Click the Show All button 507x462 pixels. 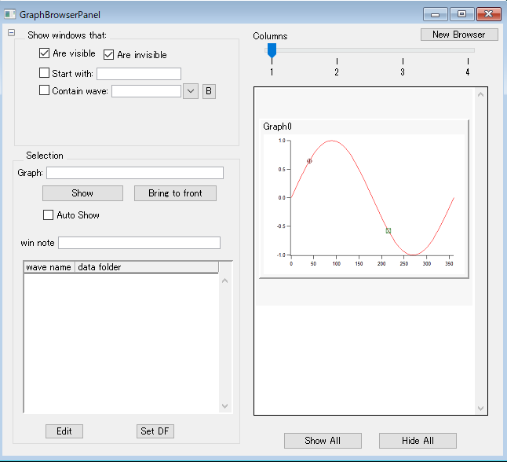[323, 441]
